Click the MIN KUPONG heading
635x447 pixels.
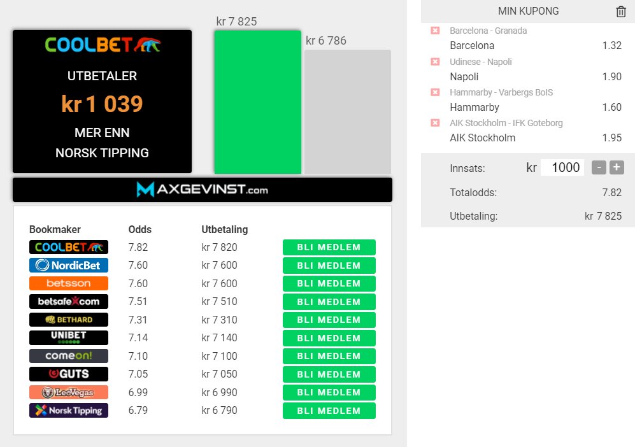528,11
